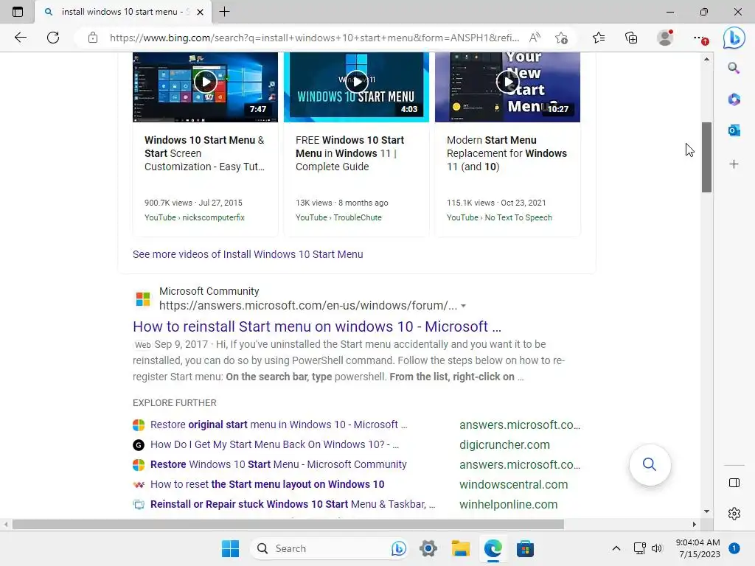This screenshot has width=755, height=566.
Task: Click winhelponline.com domain text
Action: (x=509, y=504)
